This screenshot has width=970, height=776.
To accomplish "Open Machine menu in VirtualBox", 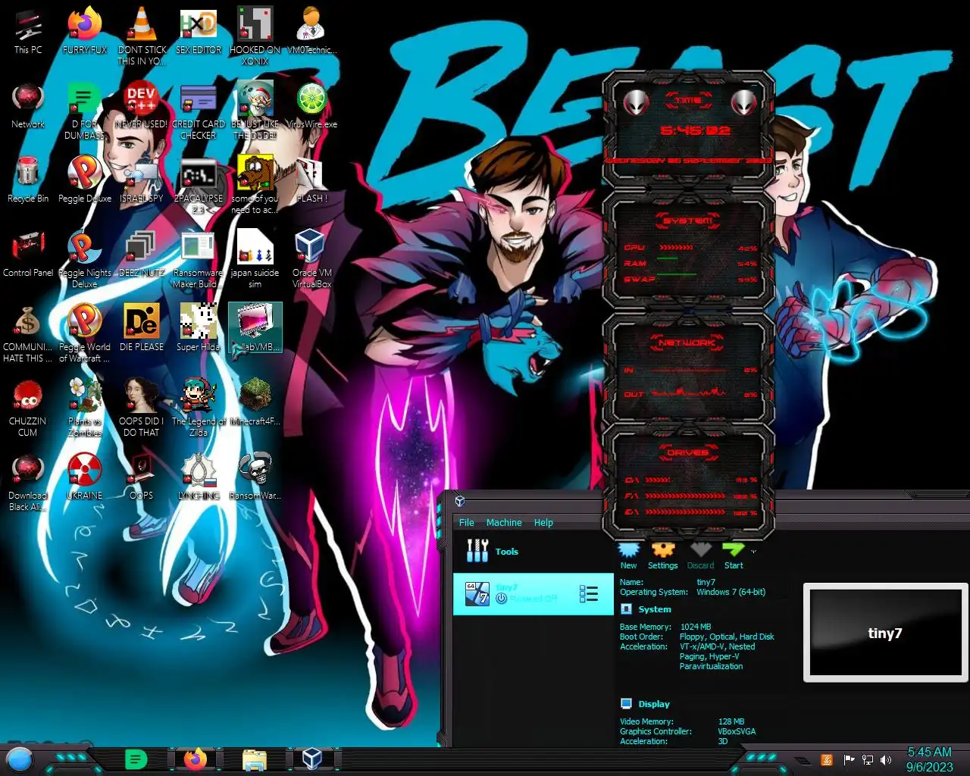I will coord(504,522).
